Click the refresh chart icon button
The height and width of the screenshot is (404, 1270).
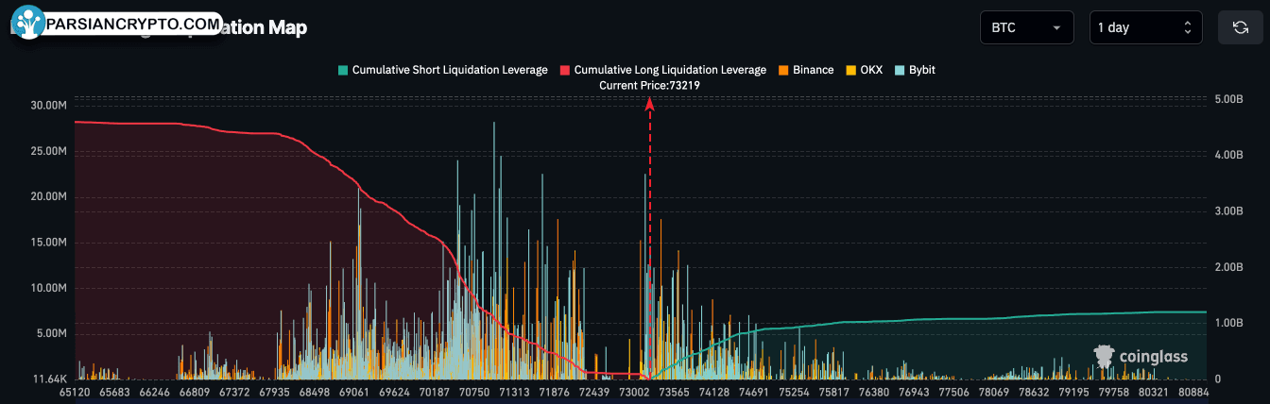point(1240,27)
